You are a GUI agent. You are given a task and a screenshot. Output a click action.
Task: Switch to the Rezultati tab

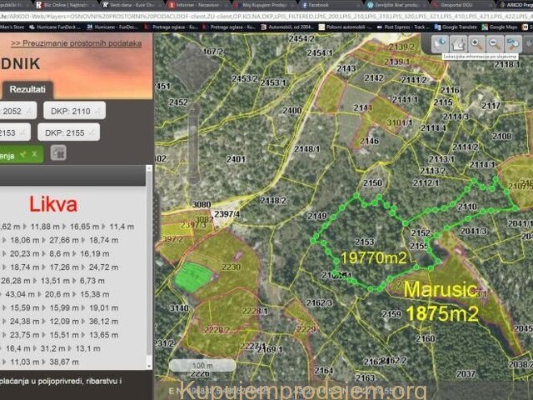[27, 89]
